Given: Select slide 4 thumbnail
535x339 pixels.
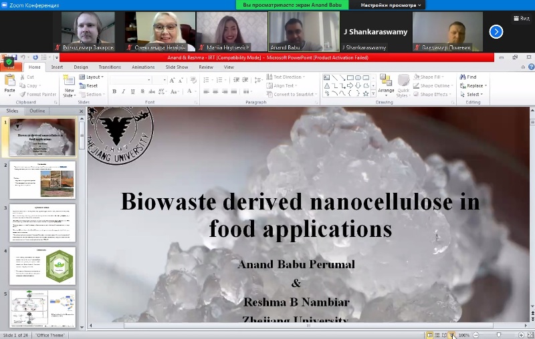Looking at the screenshot, I should [42, 266].
